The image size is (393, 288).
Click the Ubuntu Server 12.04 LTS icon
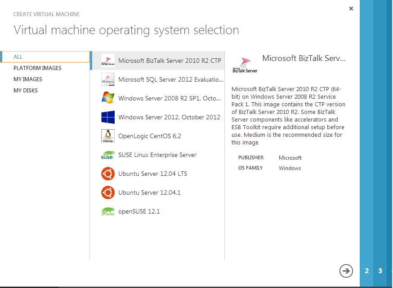click(108, 174)
